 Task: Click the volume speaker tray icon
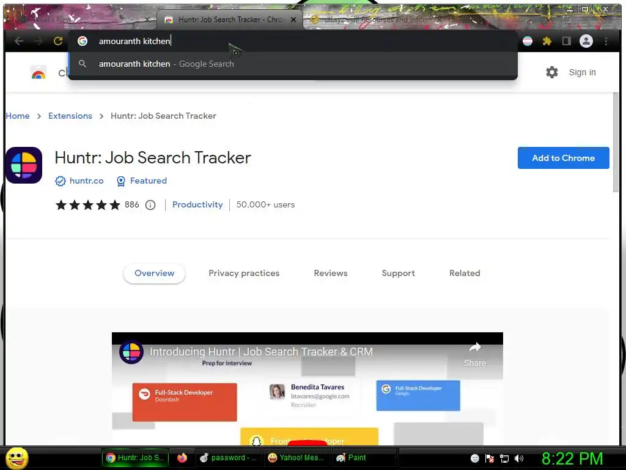pyautogui.click(x=519, y=458)
